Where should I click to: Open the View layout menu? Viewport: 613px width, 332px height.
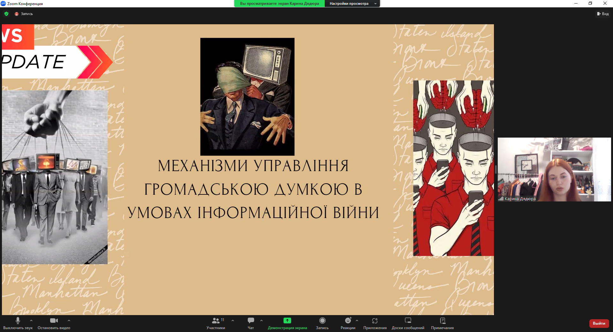click(x=603, y=14)
